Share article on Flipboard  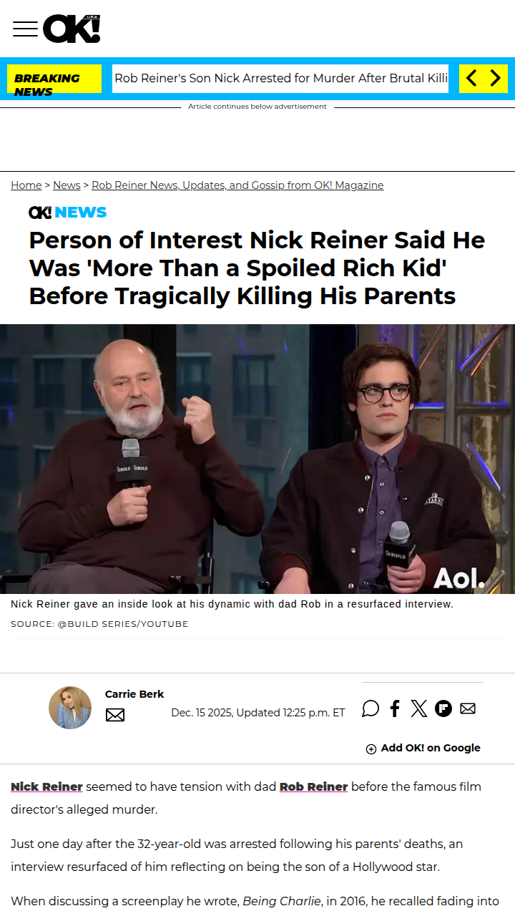443,708
